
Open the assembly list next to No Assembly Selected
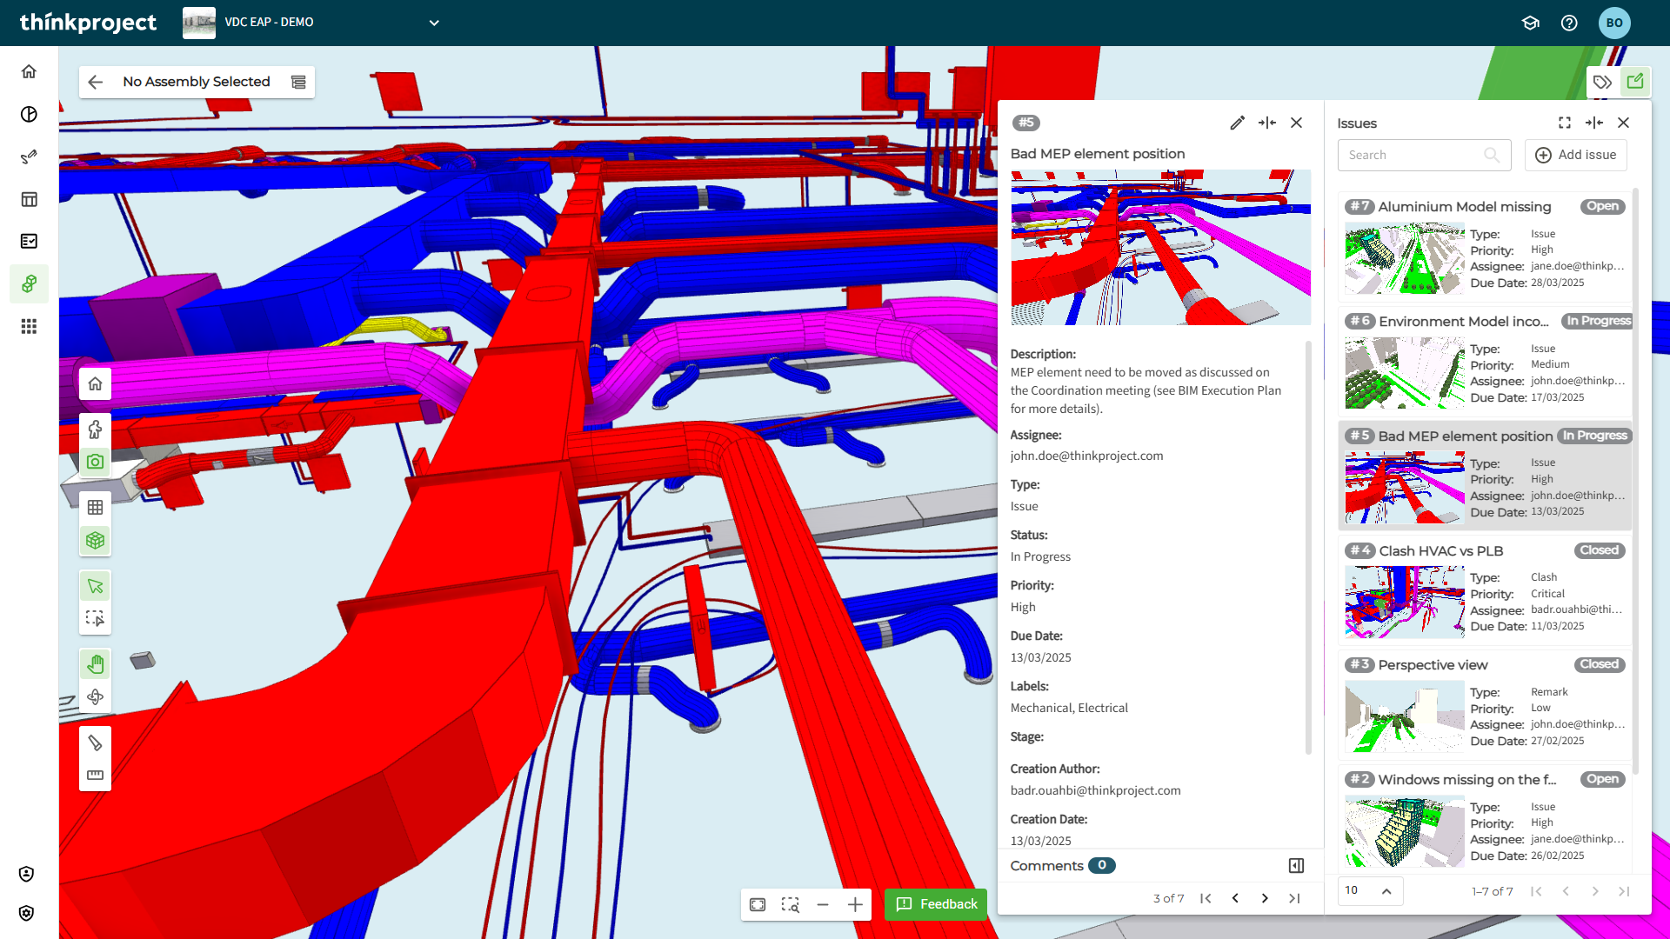(x=298, y=82)
